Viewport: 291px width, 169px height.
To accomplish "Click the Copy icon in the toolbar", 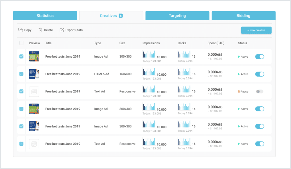I will click(21, 30).
